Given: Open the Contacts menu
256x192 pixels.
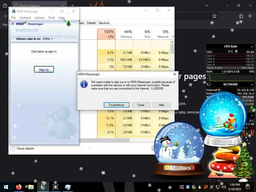Looking at the screenshot, I should (25, 18).
